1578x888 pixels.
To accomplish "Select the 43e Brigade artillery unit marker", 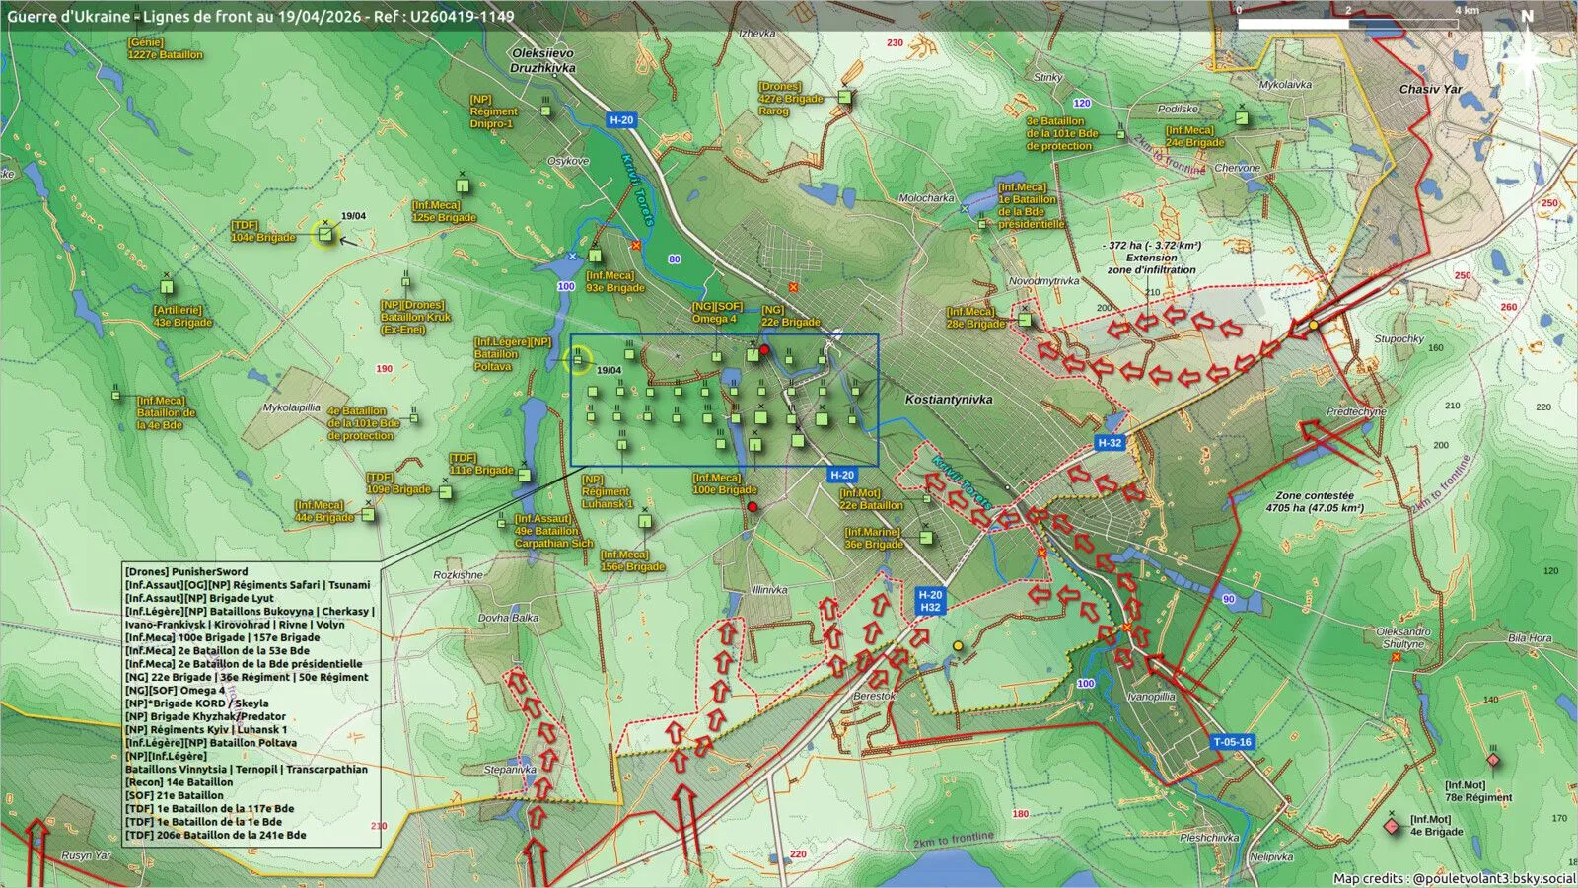I will [167, 288].
